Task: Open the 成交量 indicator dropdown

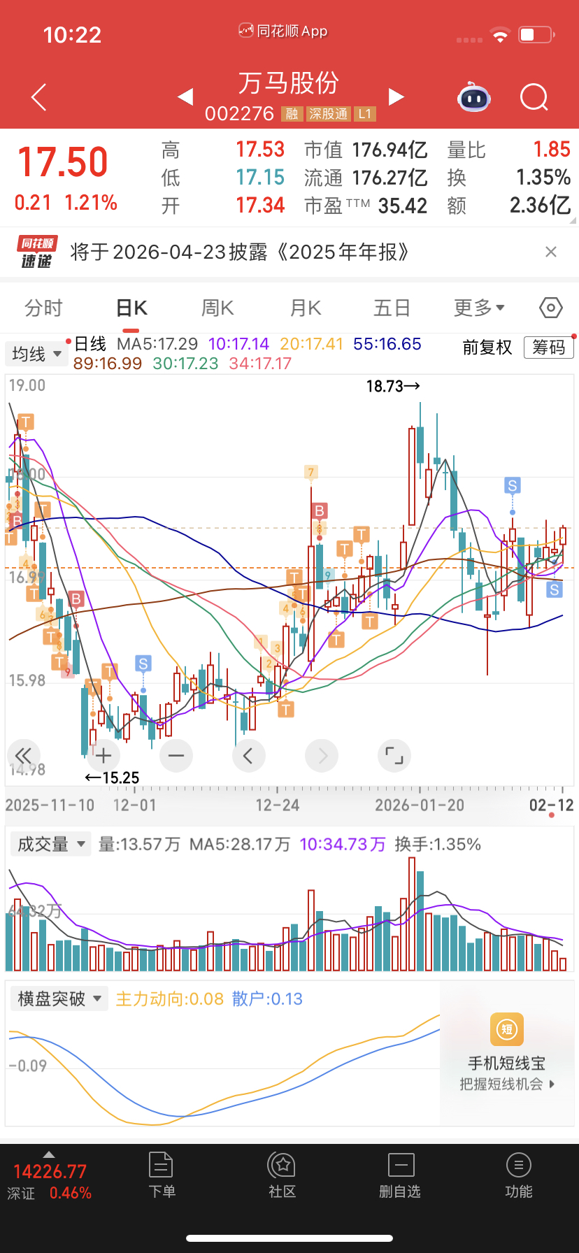Action: [50, 844]
